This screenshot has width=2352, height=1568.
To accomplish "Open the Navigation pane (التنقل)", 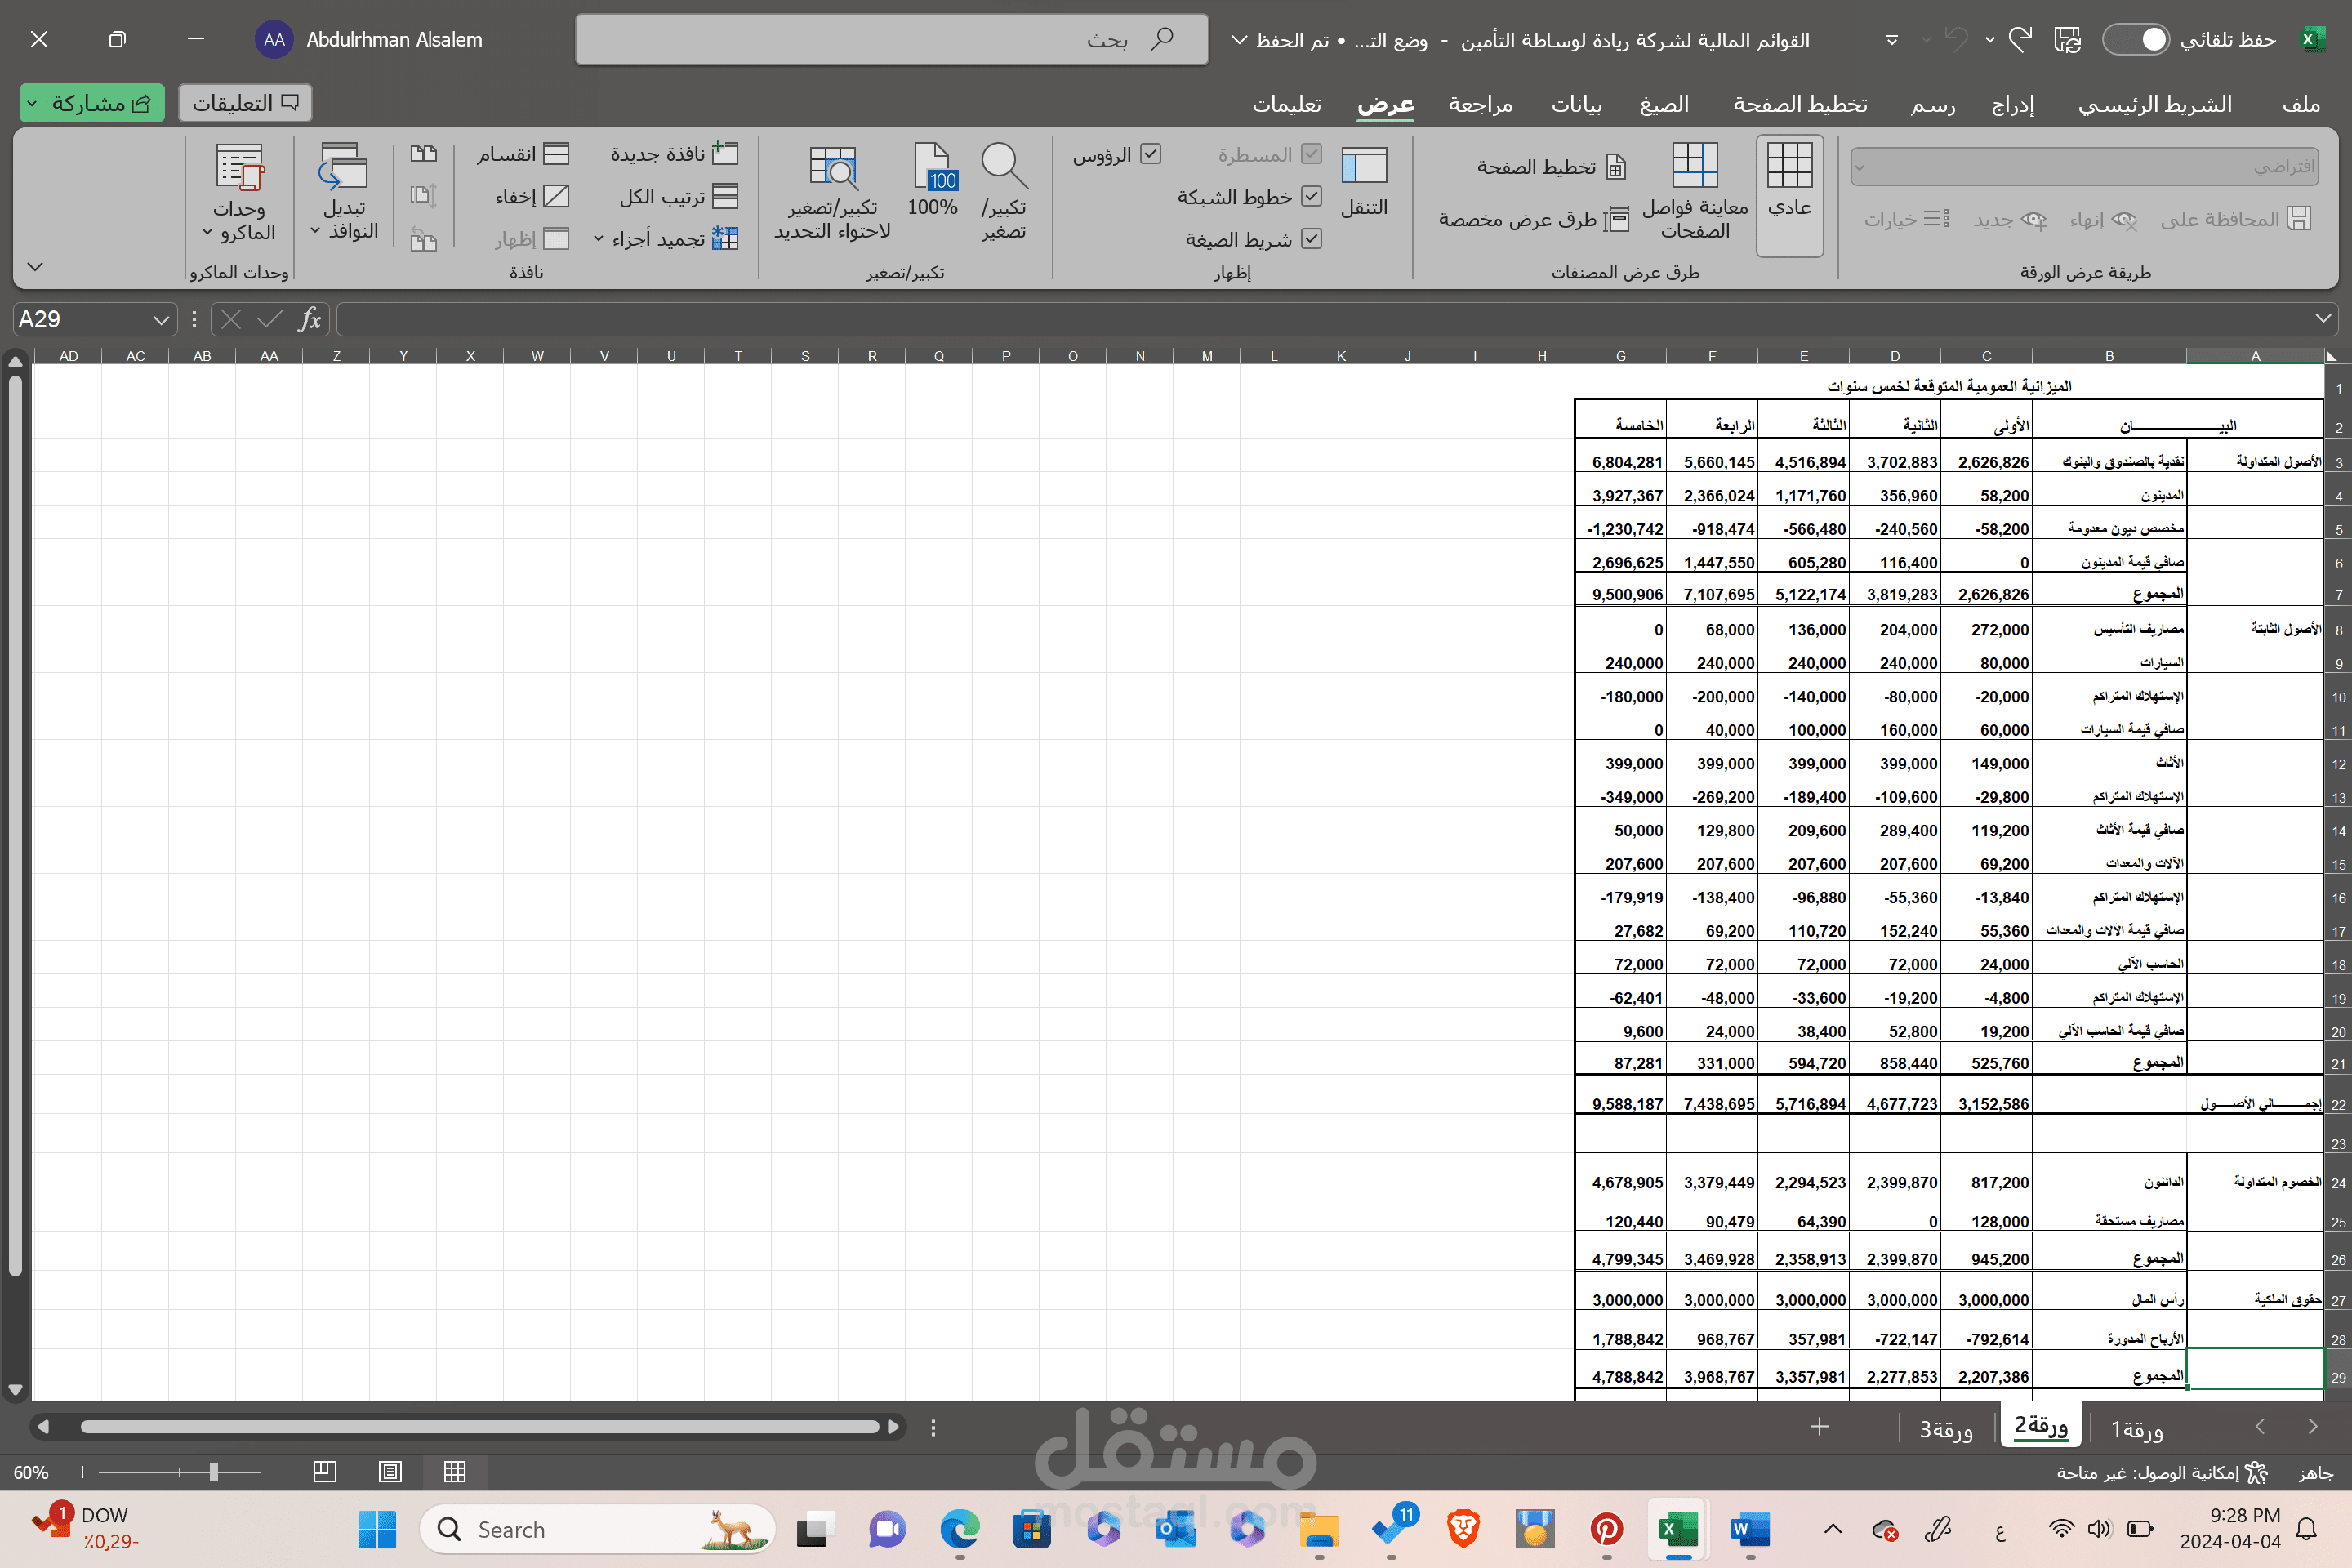I will tap(1364, 182).
